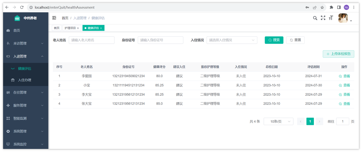The width and height of the screenshot is (362, 152).
Task: Expand the 智能监测 sidebar menu
Action: tap(26, 118)
